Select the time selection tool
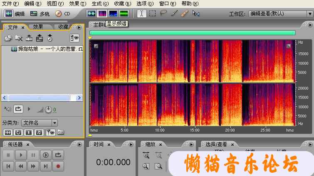The width and height of the screenshot is (314, 176). [141, 13]
